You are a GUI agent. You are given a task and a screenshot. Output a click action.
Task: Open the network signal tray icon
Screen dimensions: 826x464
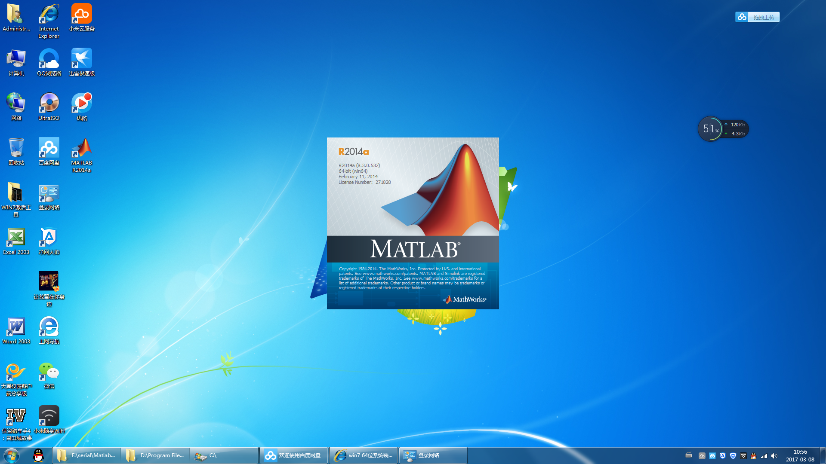pyautogui.click(x=764, y=456)
